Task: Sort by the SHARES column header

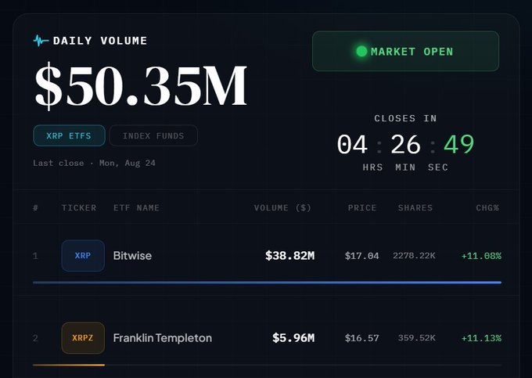Action: pos(415,207)
